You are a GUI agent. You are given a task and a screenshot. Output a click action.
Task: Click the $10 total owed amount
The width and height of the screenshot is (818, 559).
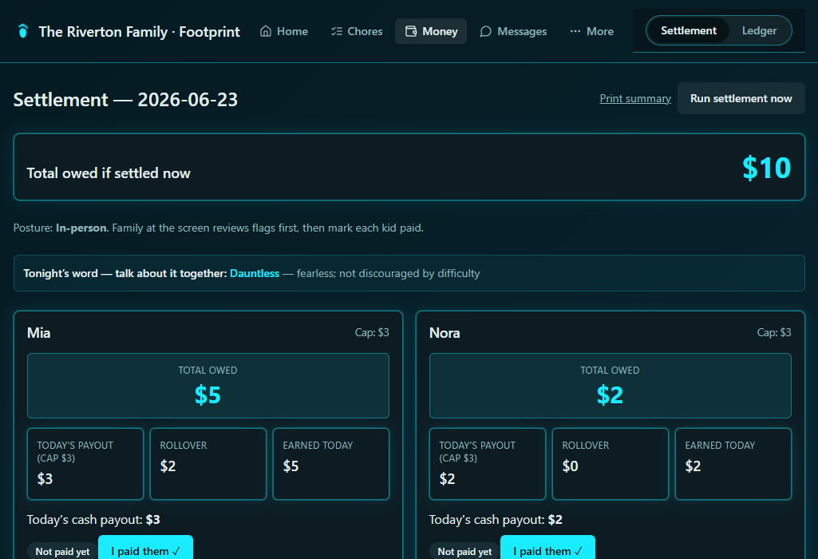point(766,168)
